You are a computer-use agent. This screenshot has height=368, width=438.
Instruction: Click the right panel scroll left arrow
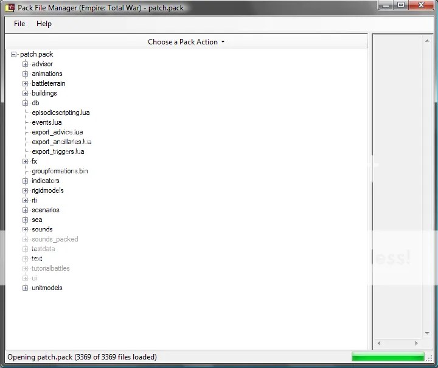click(379, 343)
